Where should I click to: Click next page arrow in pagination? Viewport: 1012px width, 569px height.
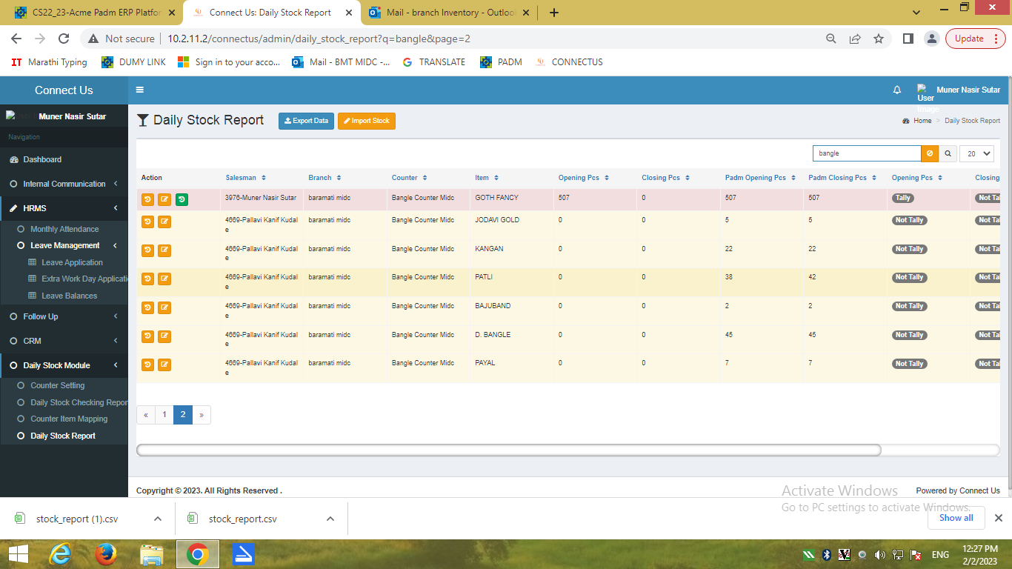202,415
